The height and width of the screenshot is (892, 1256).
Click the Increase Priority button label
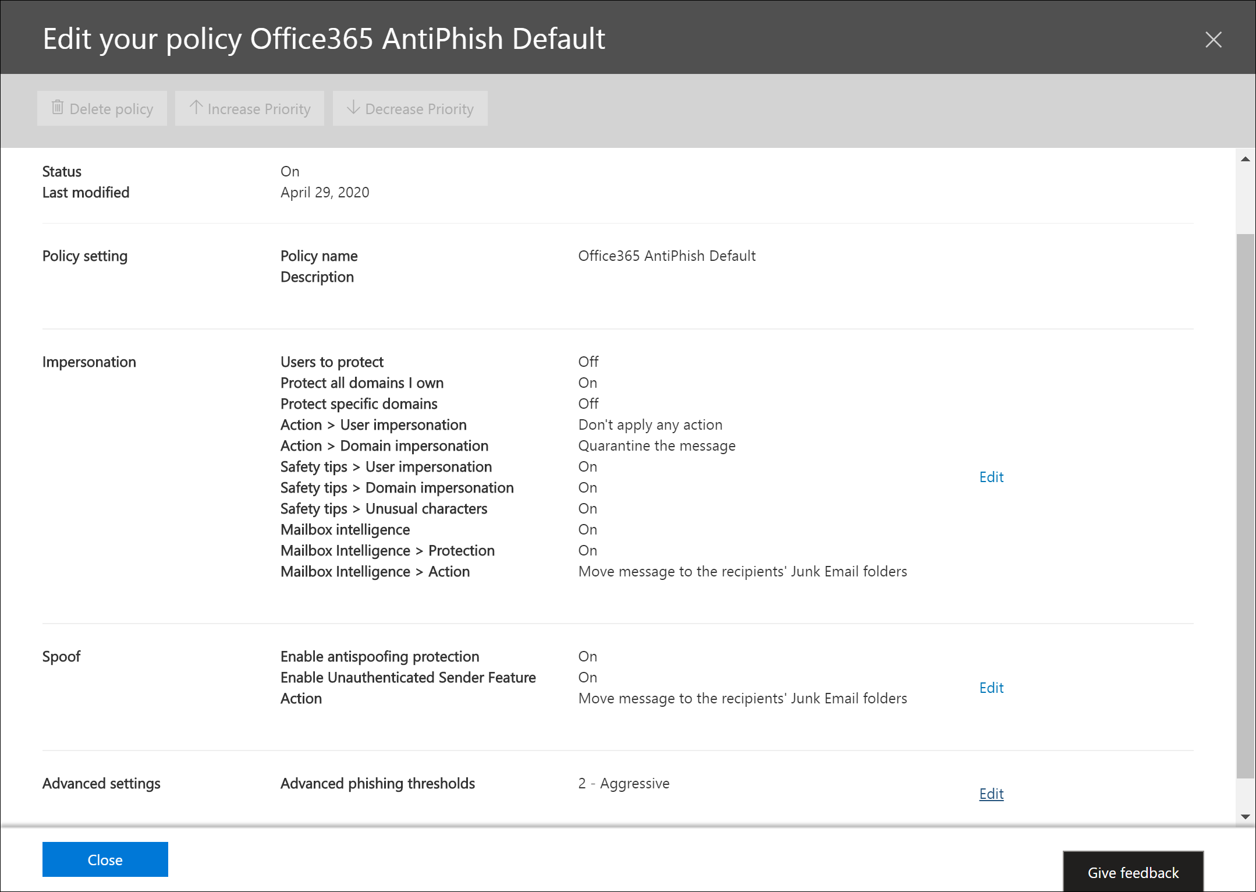259,109
